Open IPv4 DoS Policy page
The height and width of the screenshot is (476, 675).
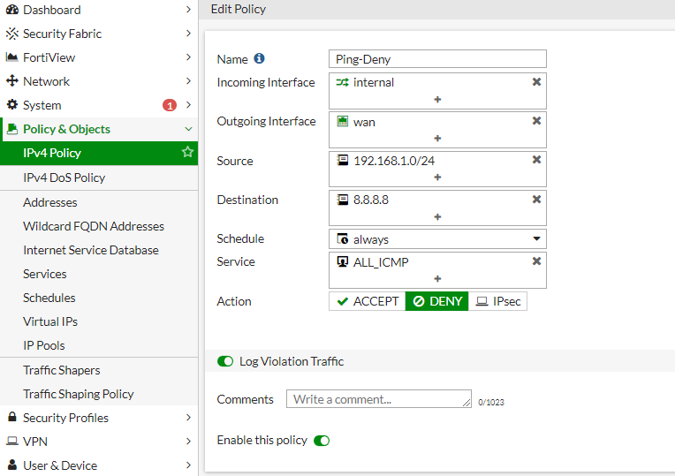click(99, 178)
